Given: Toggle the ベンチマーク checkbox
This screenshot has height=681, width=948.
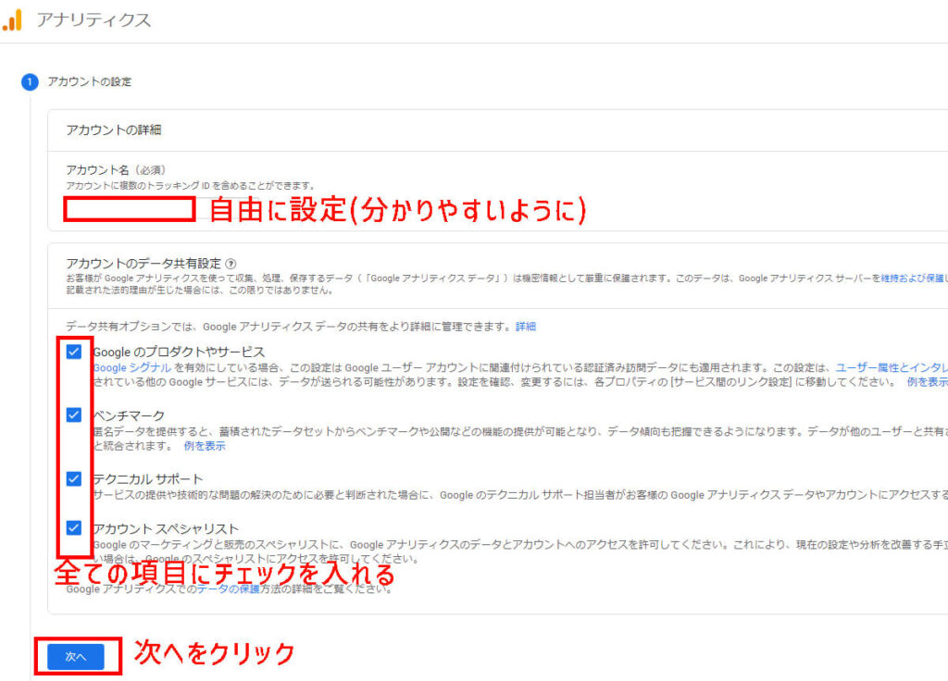Looking at the screenshot, I should 74,415.
